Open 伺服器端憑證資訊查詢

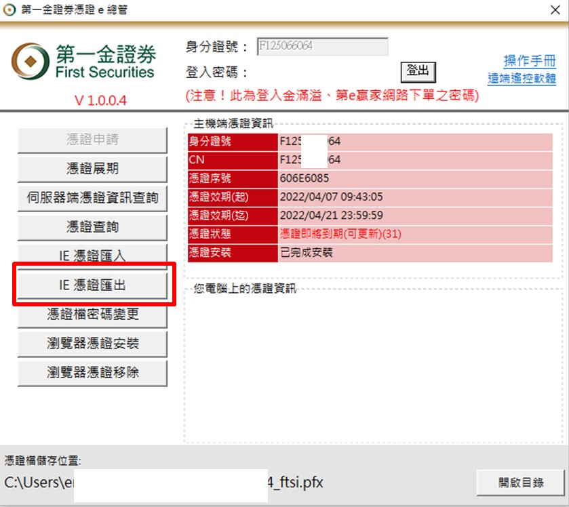pyautogui.click(x=92, y=198)
